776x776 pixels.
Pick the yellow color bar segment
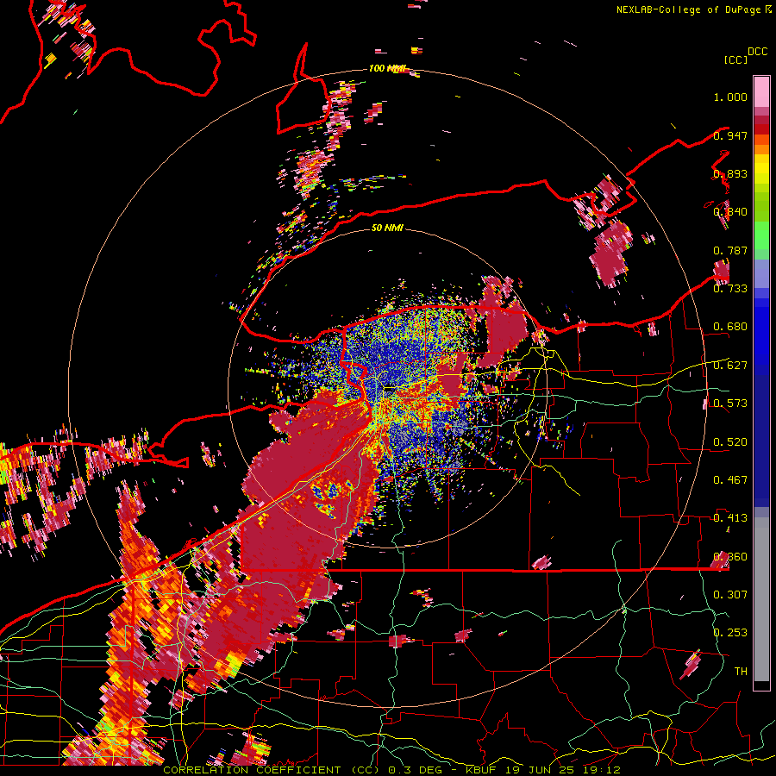coord(761,169)
